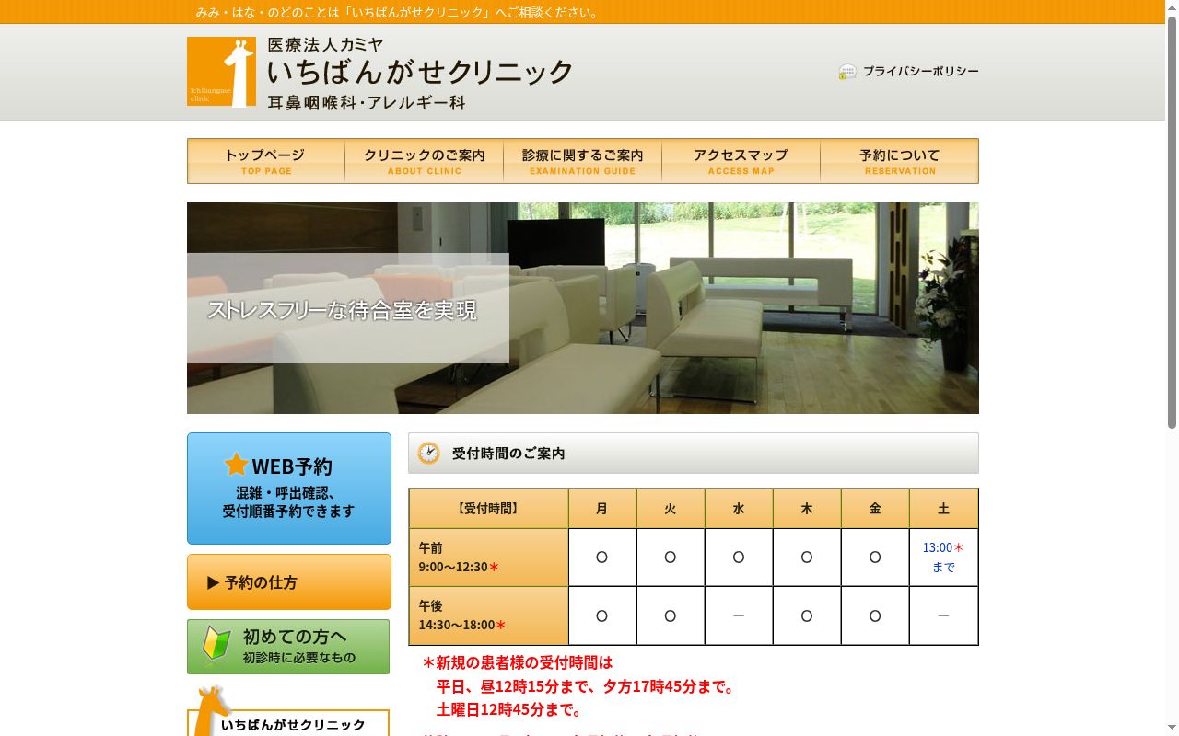Click the 土 column header
This screenshot has height=736, width=1179.
tap(943, 509)
